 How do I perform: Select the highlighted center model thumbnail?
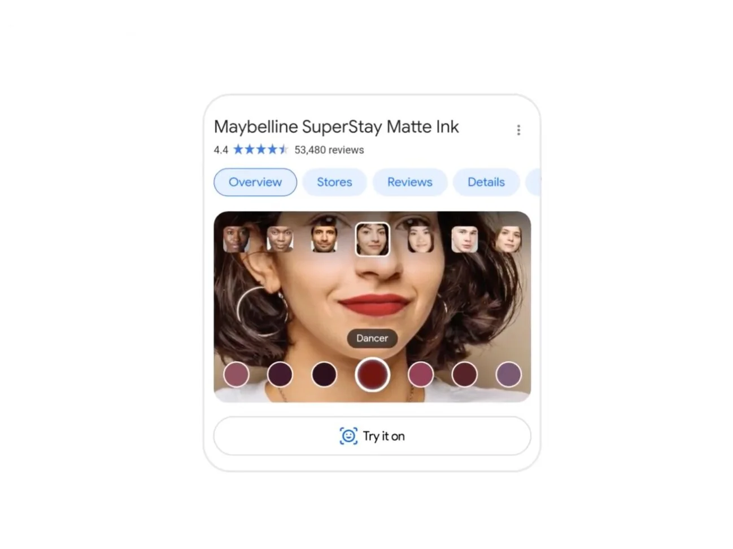(x=372, y=239)
